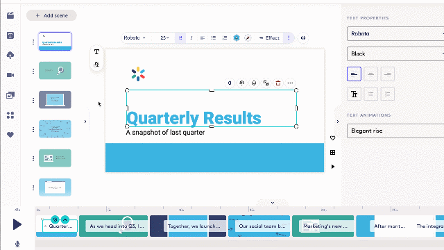Open the grid layout icon beside canvas
This screenshot has width=444, height=250.
click(333, 153)
